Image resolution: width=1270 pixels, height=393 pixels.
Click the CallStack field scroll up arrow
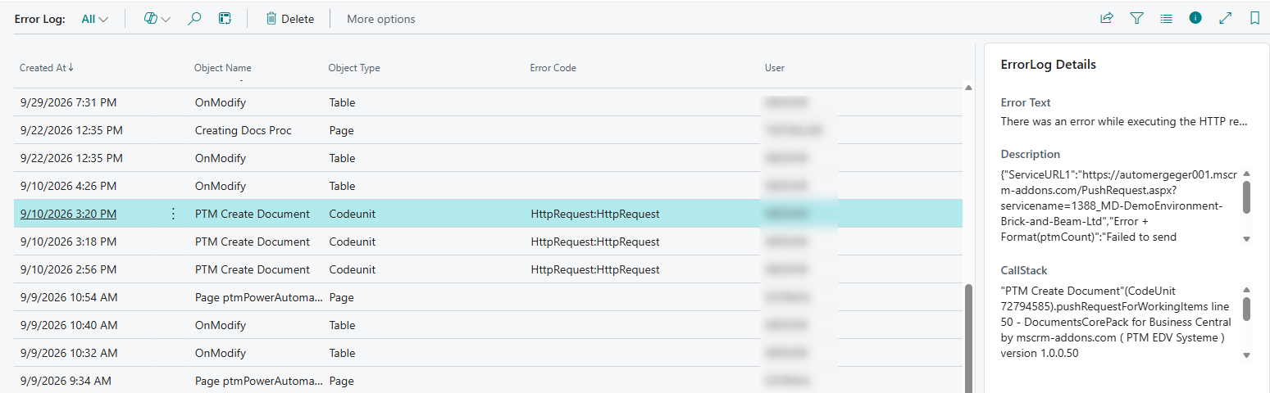pos(1247,290)
